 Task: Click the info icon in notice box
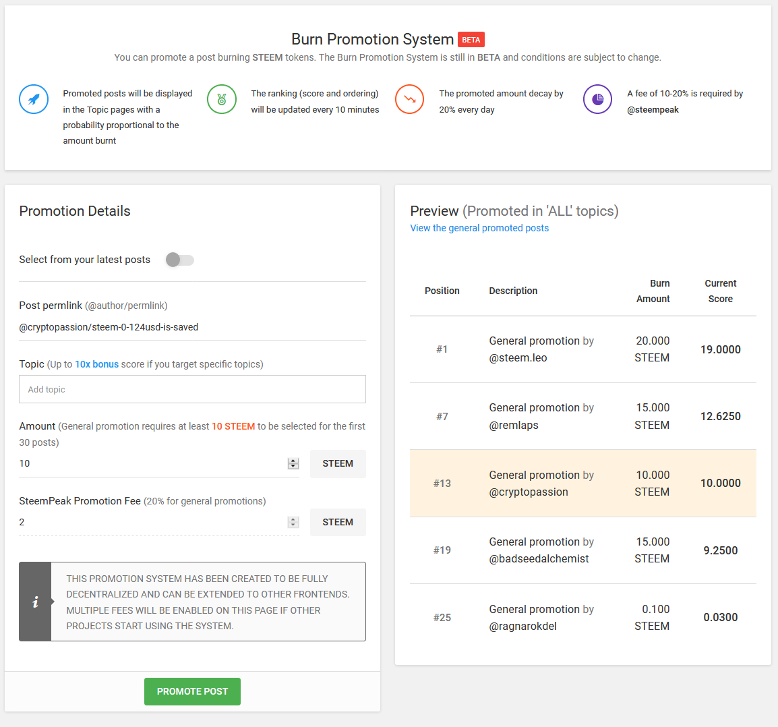35,602
